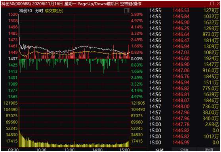Switch to the 分时 intraday view label
Screen dimensions: 221x152
(x=39, y=11)
